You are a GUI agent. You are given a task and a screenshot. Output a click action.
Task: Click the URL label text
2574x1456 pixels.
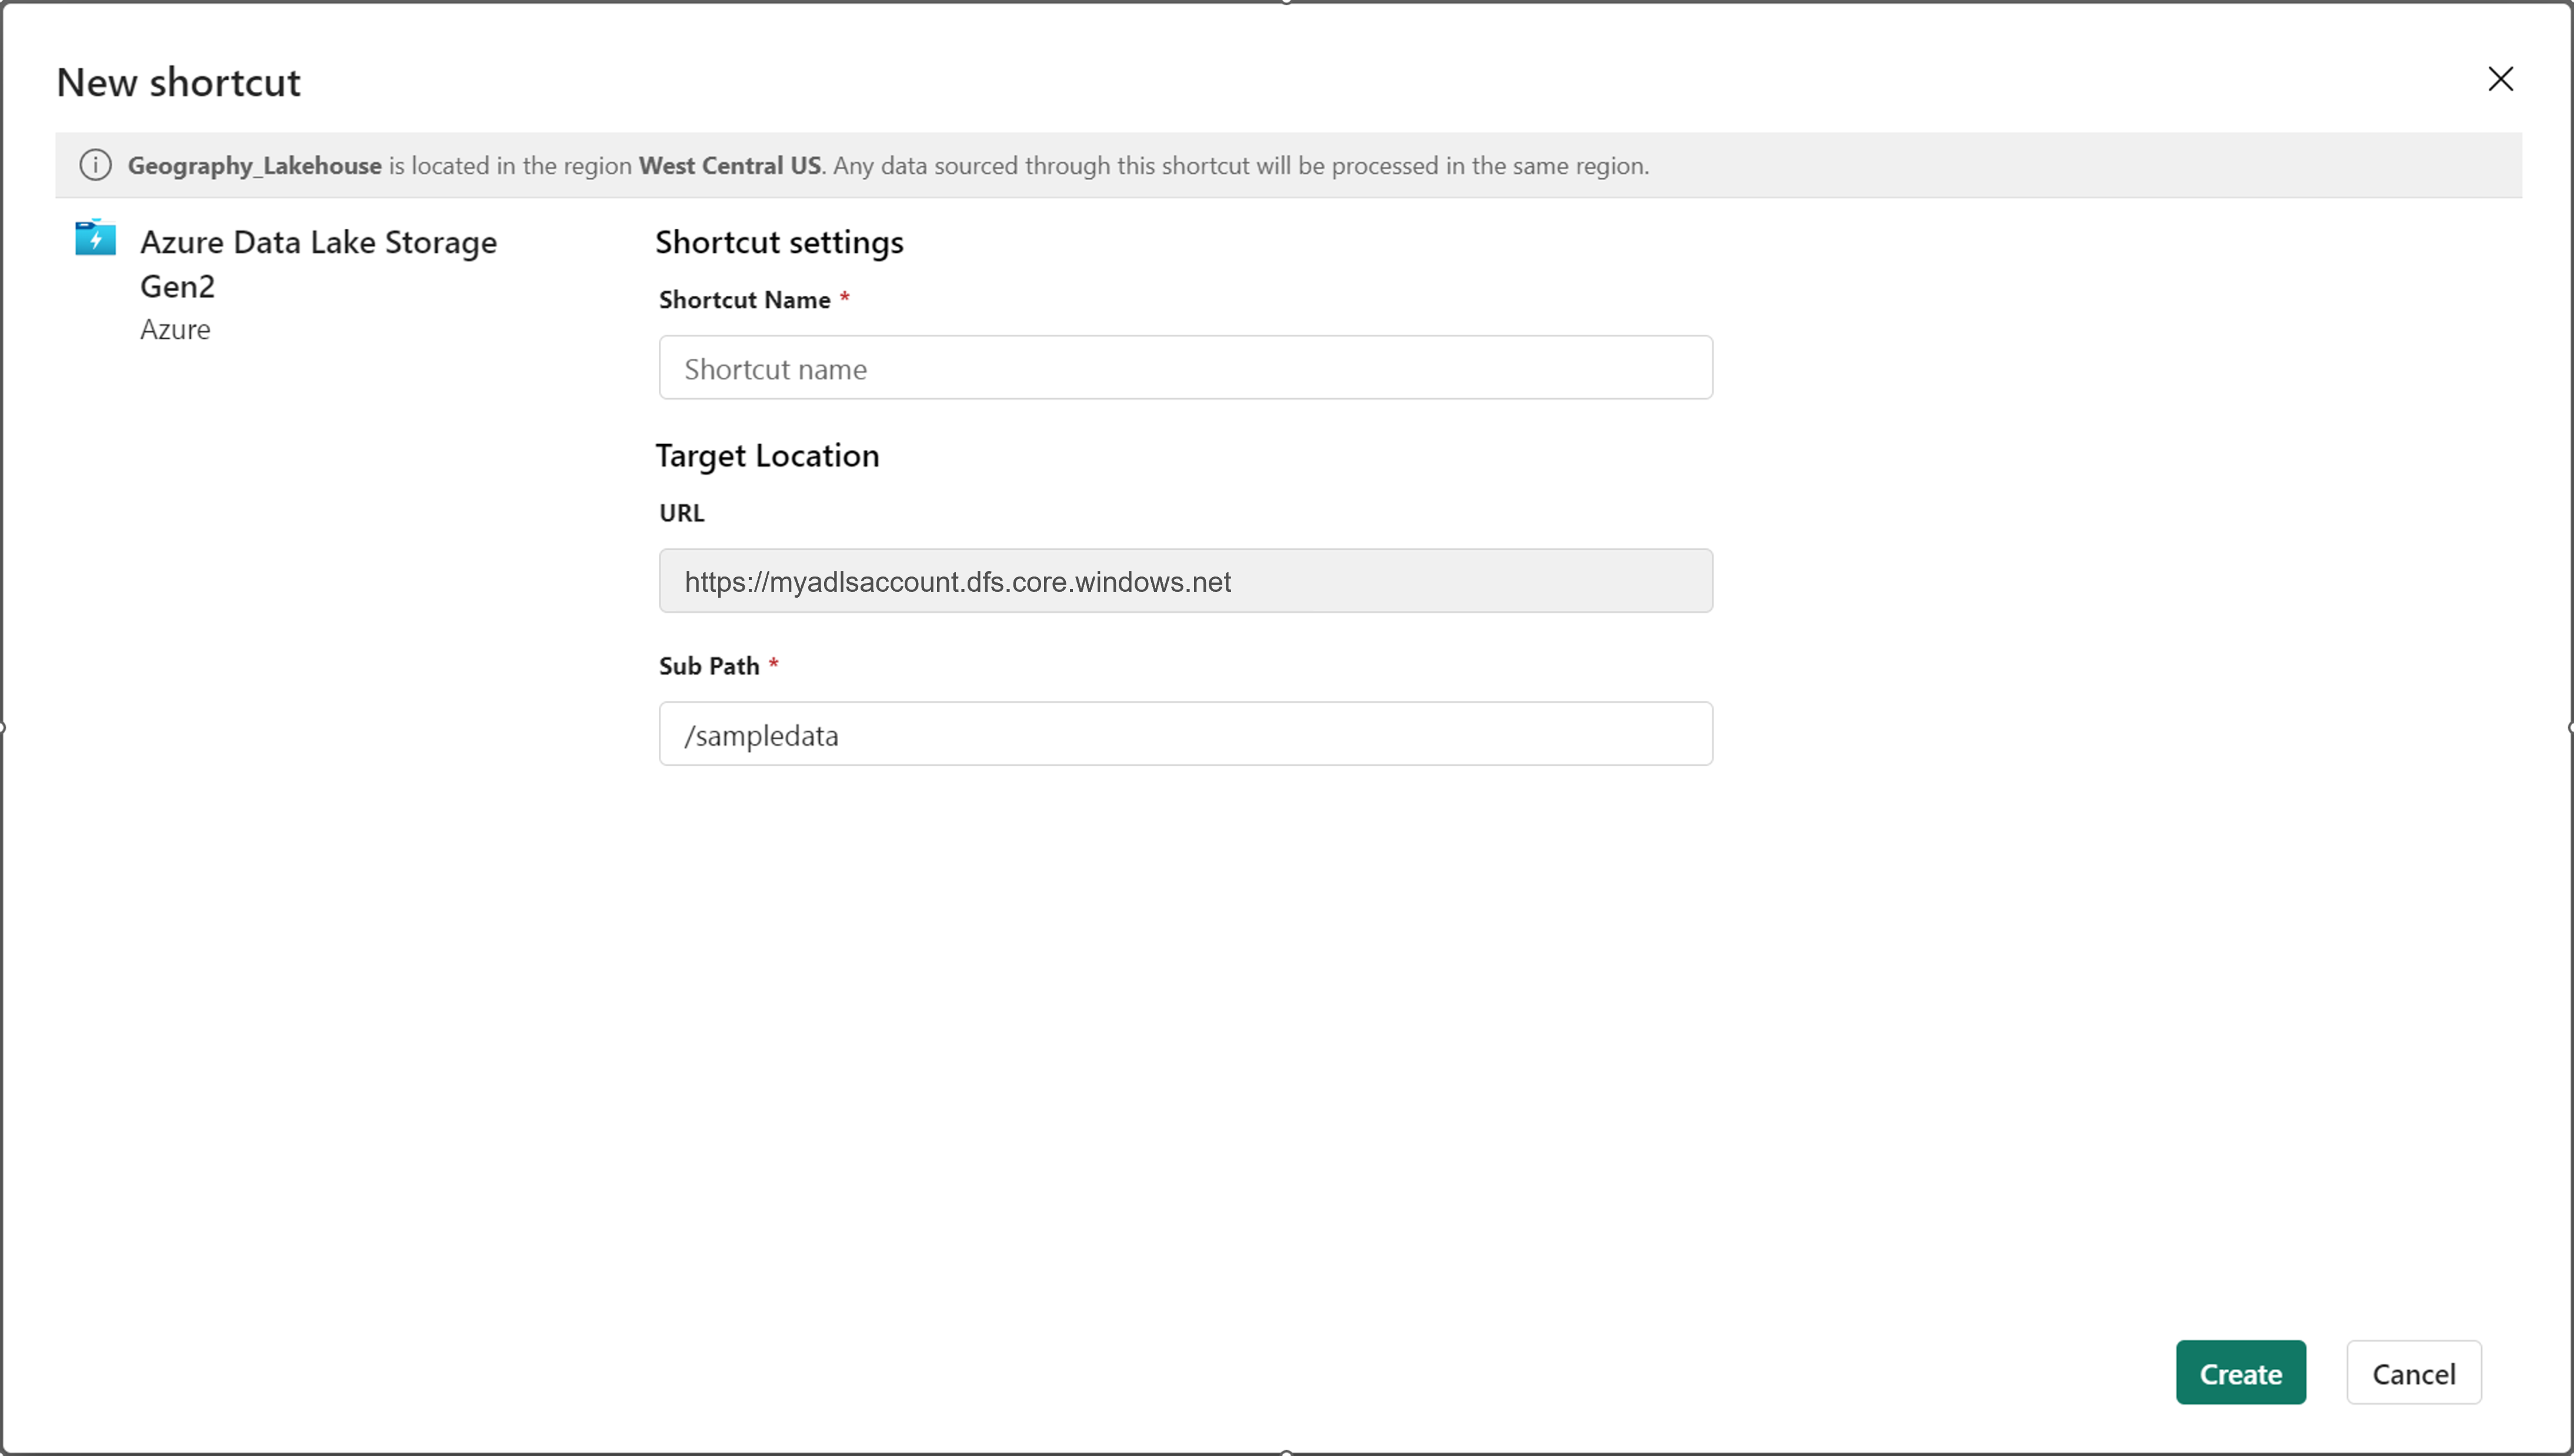[681, 513]
